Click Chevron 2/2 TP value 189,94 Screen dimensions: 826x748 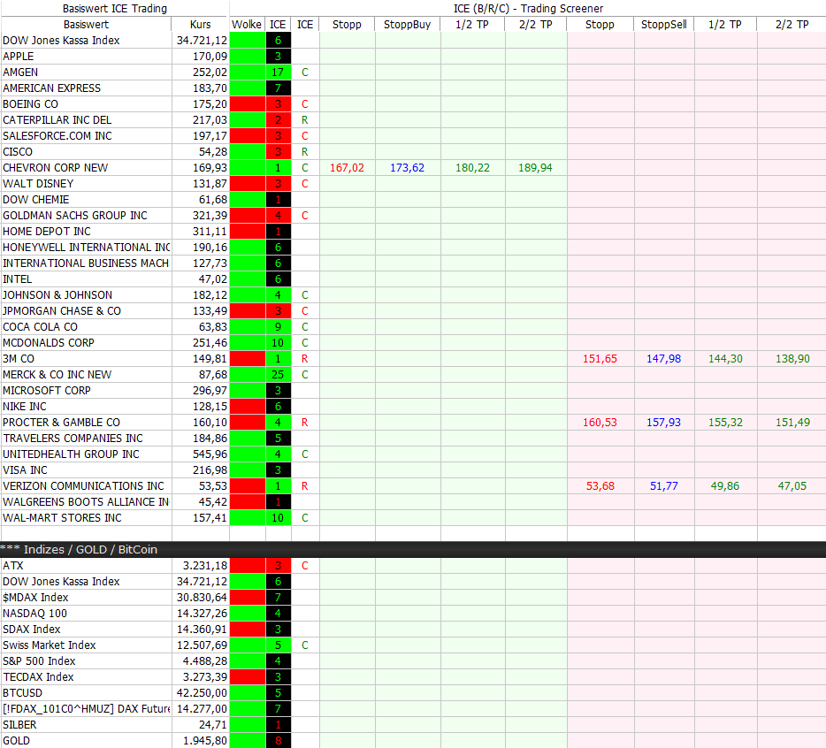click(535, 167)
